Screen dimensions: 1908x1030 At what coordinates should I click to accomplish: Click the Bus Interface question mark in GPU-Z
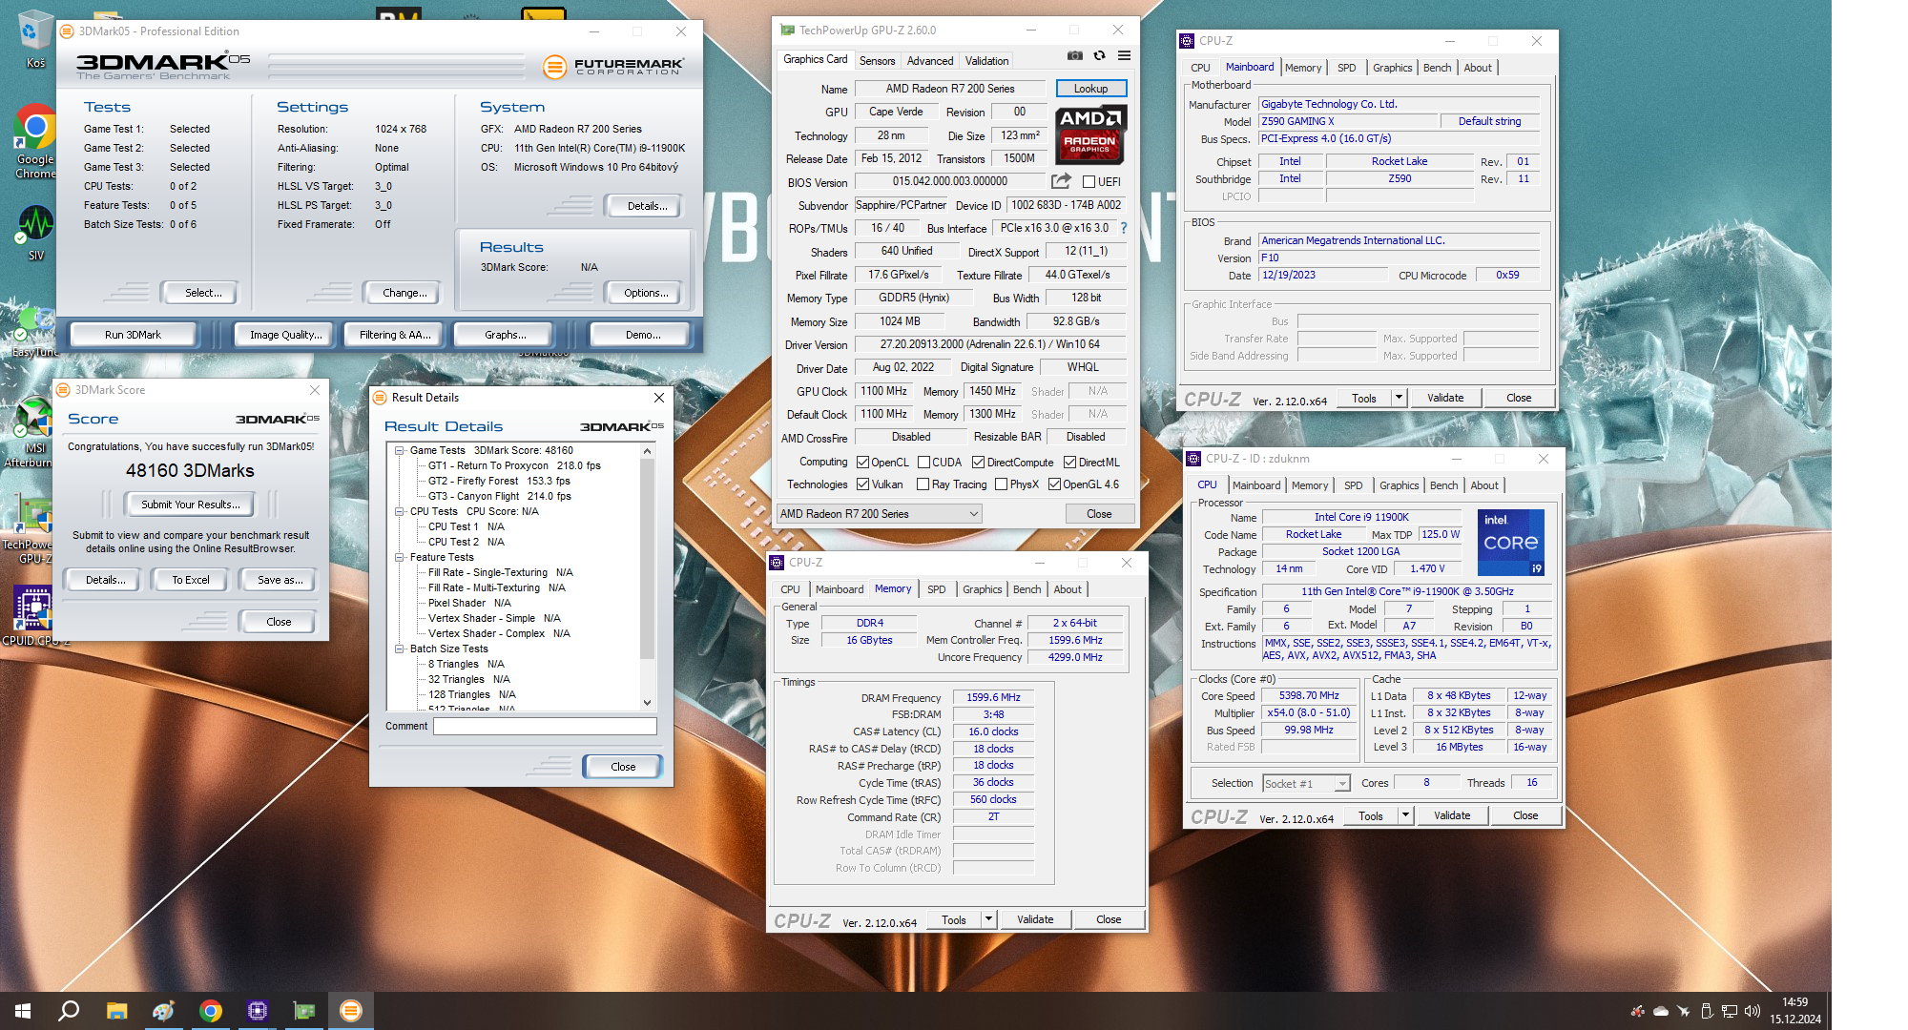click(1124, 228)
